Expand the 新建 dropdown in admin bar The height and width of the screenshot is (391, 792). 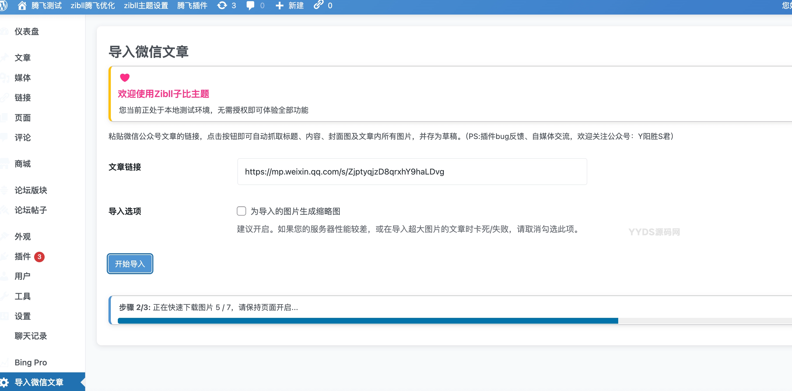(x=289, y=6)
